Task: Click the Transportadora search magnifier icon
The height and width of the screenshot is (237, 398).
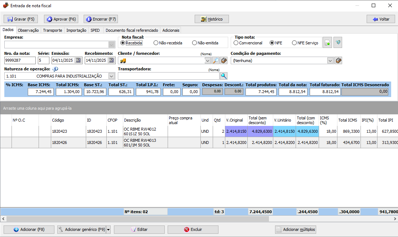Action: pos(224,76)
